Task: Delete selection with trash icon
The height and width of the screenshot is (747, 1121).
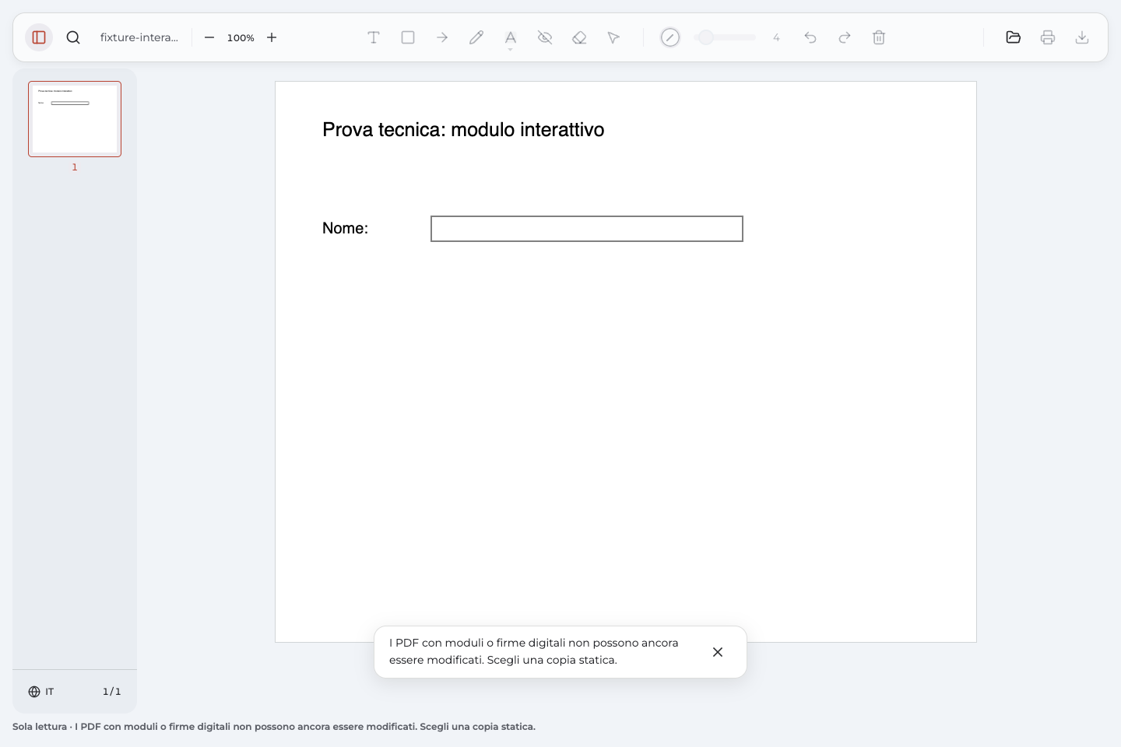Action: [x=879, y=37]
